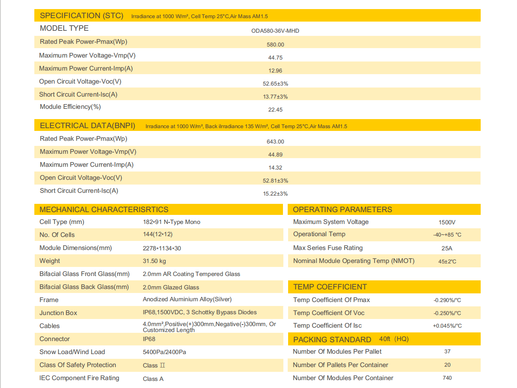Select the cell type '182*91 N-Type Mono'
Viewport: 517px width, 388px height.
click(x=172, y=222)
